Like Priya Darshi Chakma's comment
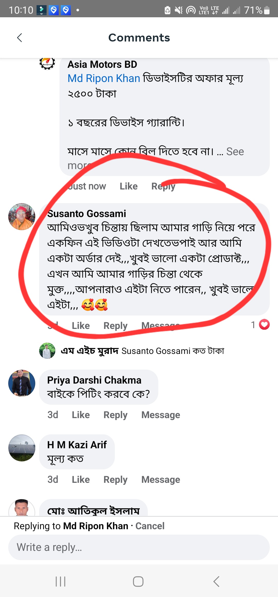 (x=81, y=415)
